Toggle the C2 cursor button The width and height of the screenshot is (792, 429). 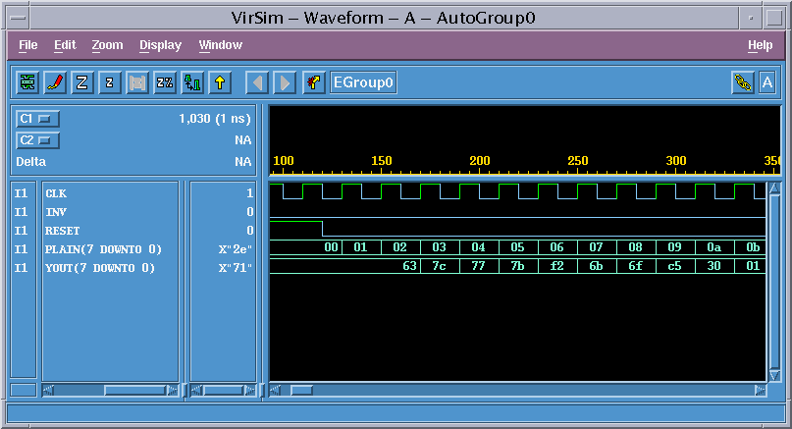coord(38,140)
